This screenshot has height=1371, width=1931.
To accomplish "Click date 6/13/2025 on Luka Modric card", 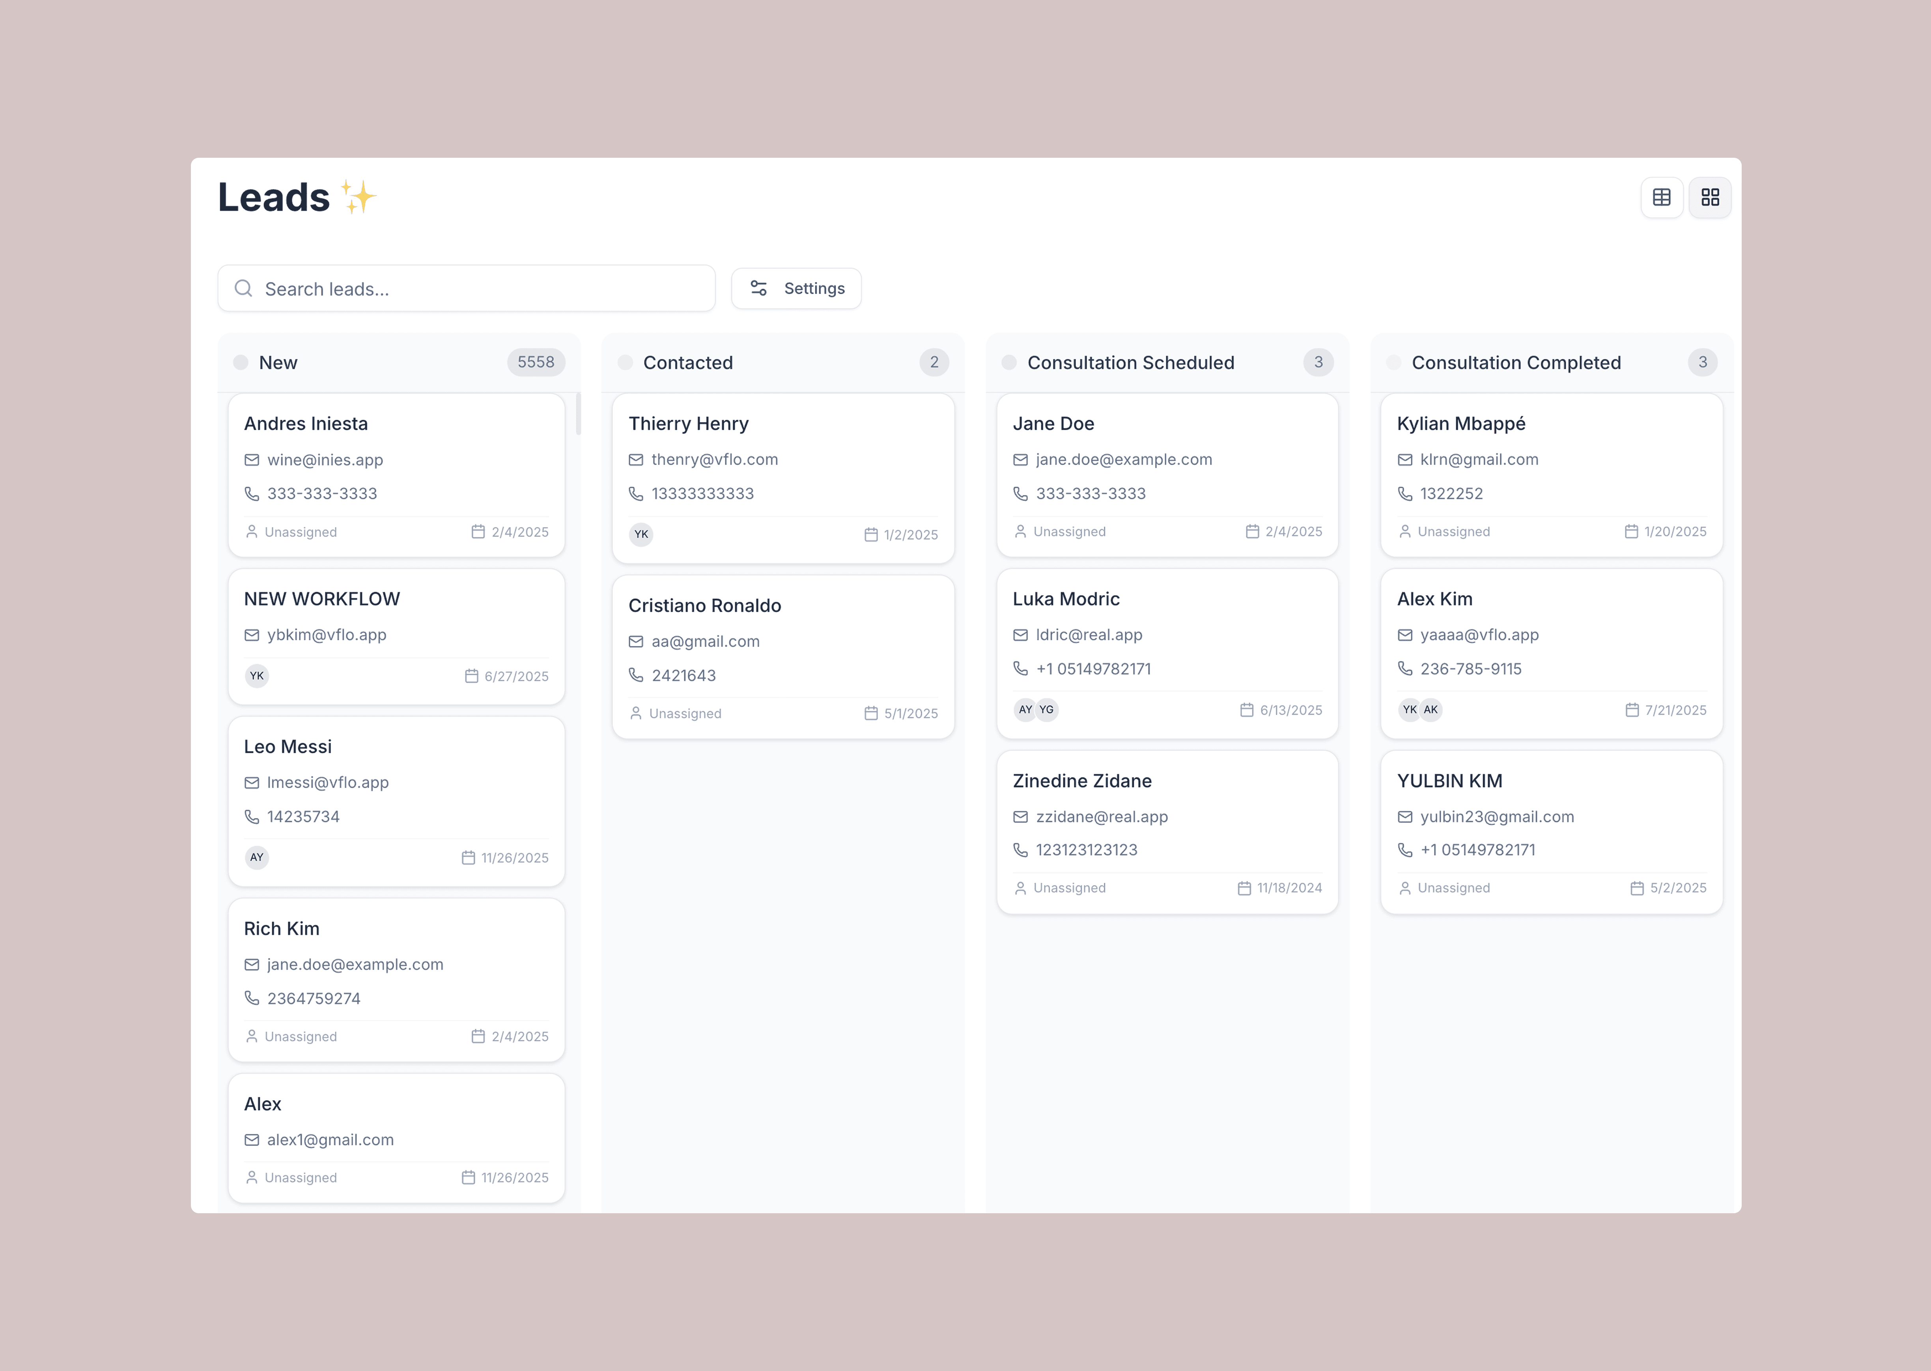I will coord(1291,710).
